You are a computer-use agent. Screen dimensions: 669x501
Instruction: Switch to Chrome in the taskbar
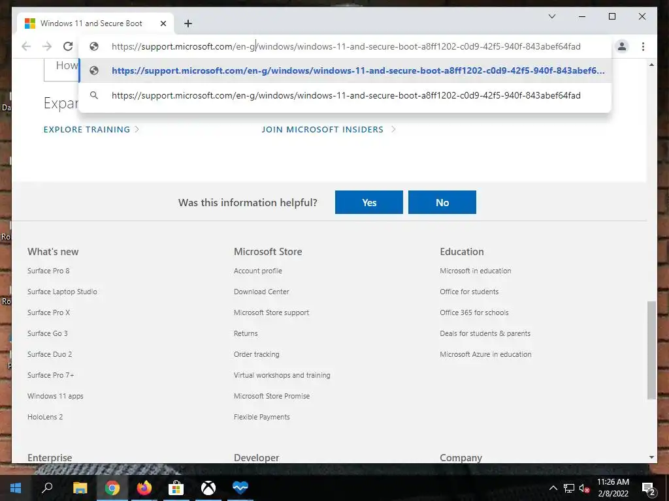coord(112,488)
